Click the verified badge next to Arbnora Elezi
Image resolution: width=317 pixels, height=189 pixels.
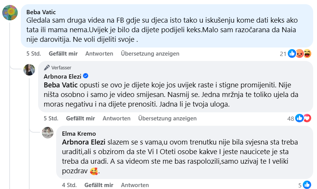coord(86,76)
